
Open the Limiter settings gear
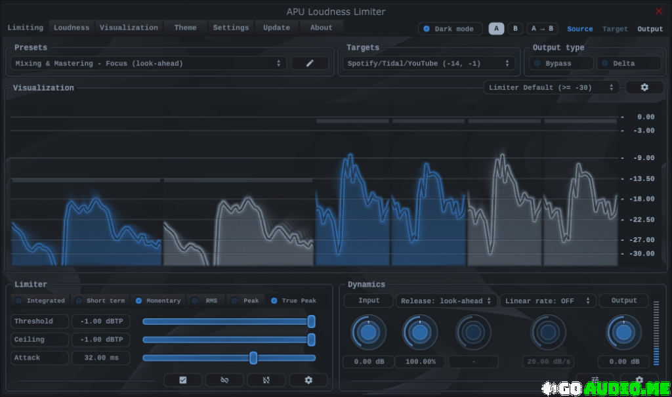click(x=308, y=379)
